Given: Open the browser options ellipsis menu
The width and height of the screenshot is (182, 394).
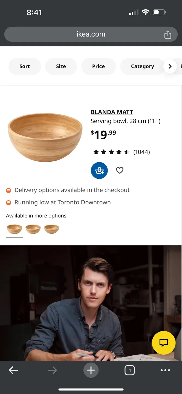Looking at the screenshot, I should pyautogui.click(x=165, y=370).
